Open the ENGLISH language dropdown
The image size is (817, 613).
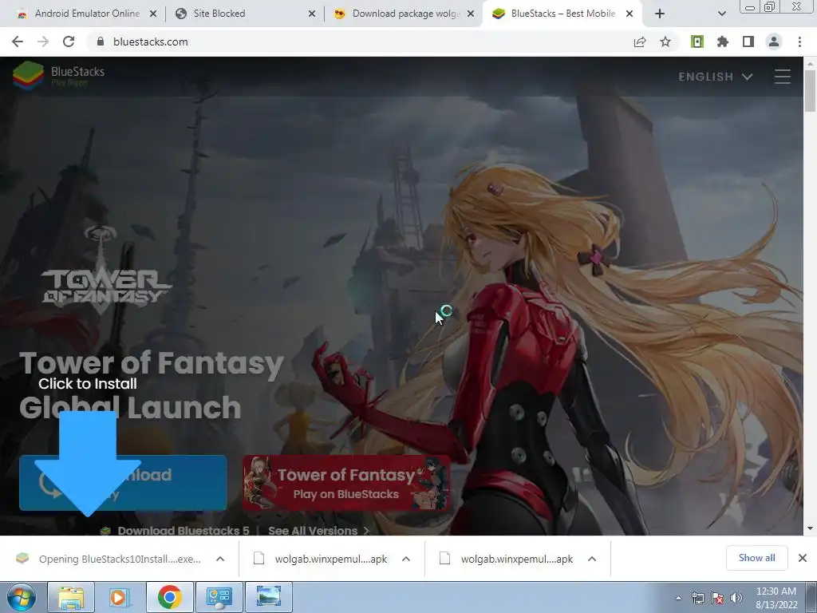pos(716,77)
